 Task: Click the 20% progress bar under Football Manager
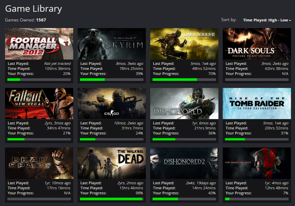coord(39,80)
